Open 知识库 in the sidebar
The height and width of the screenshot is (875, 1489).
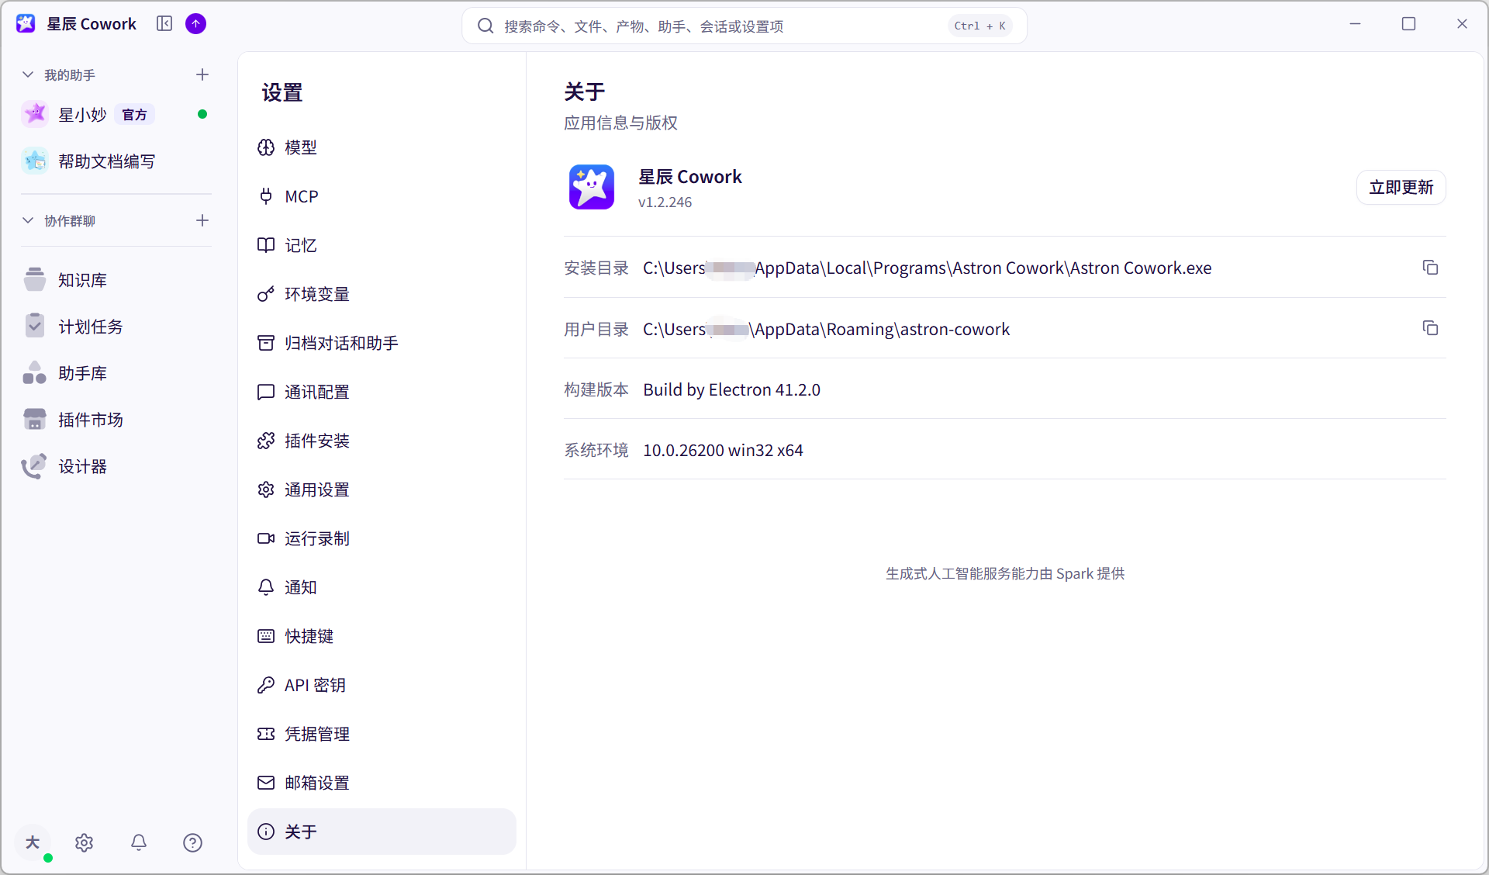coord(116,280)
